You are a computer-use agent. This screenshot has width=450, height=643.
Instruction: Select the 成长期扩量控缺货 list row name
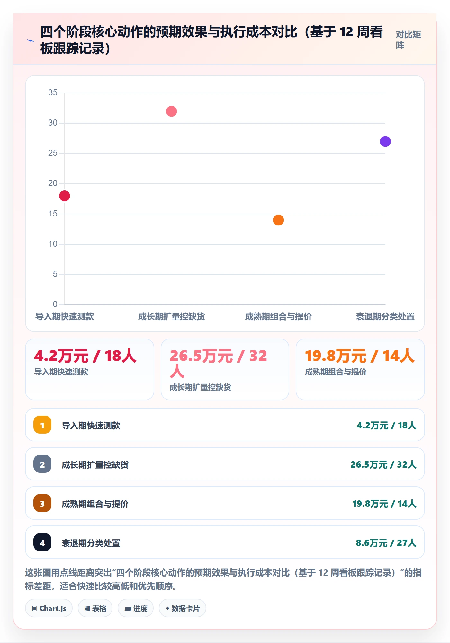click(95, 465)
